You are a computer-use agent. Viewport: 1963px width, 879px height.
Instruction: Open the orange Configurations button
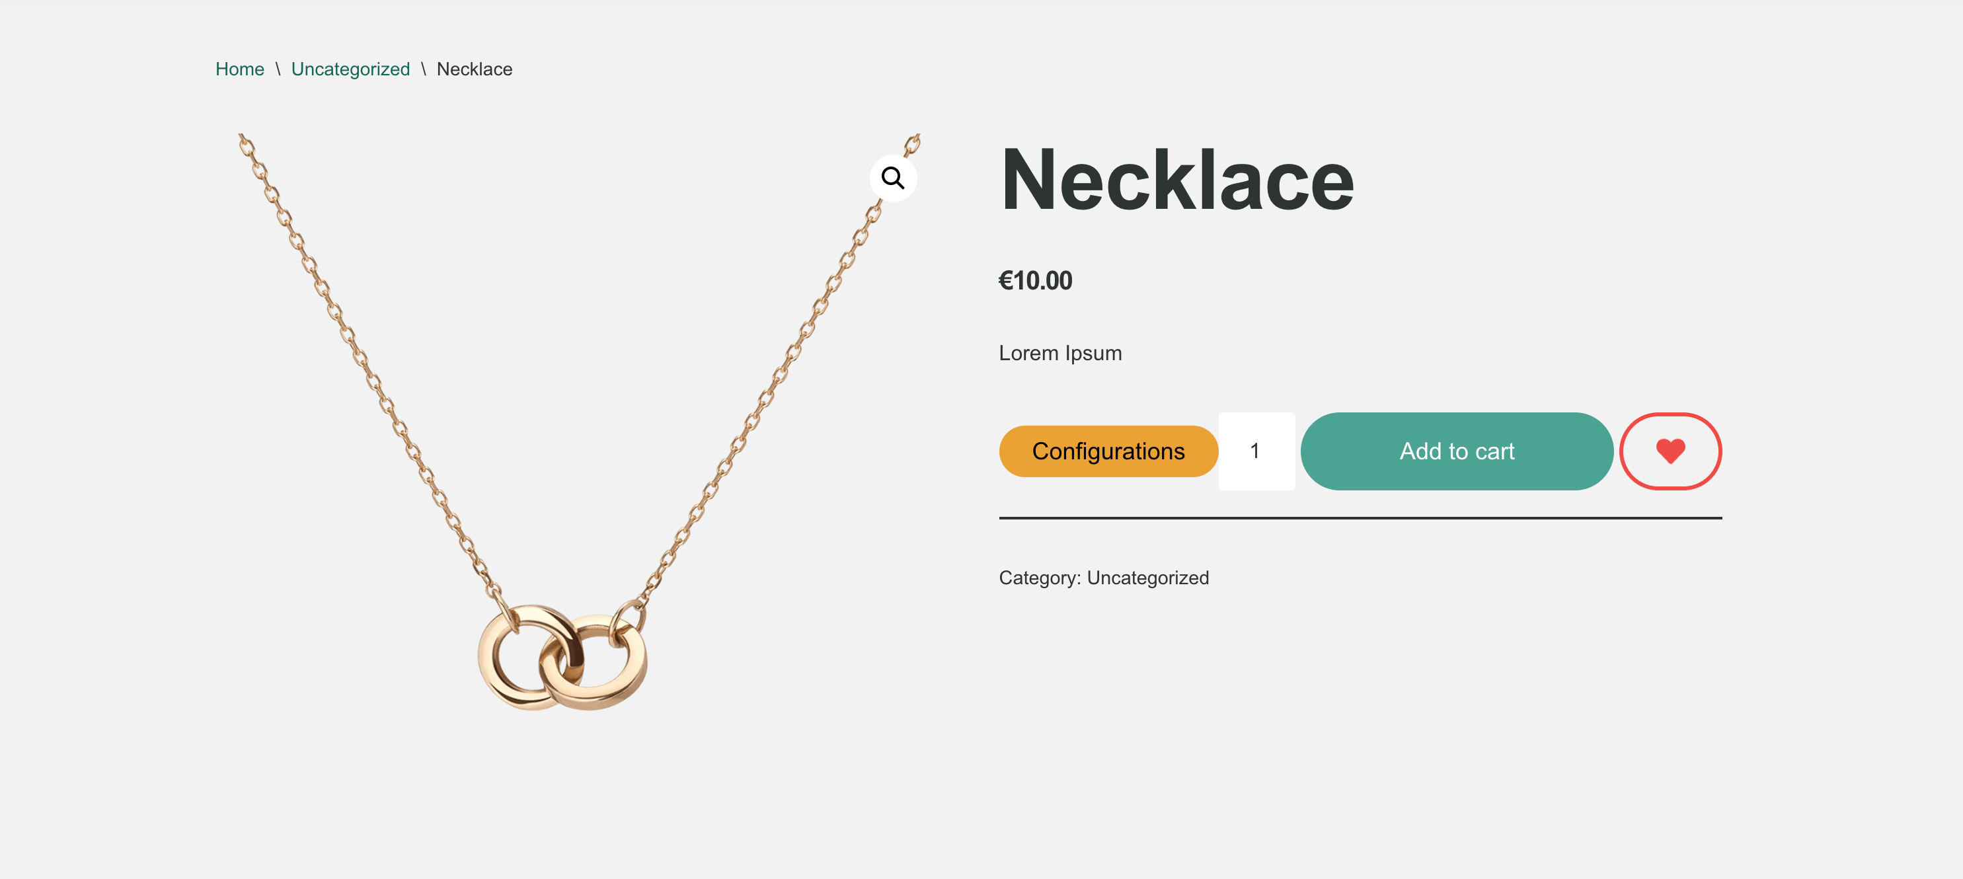1108,451
